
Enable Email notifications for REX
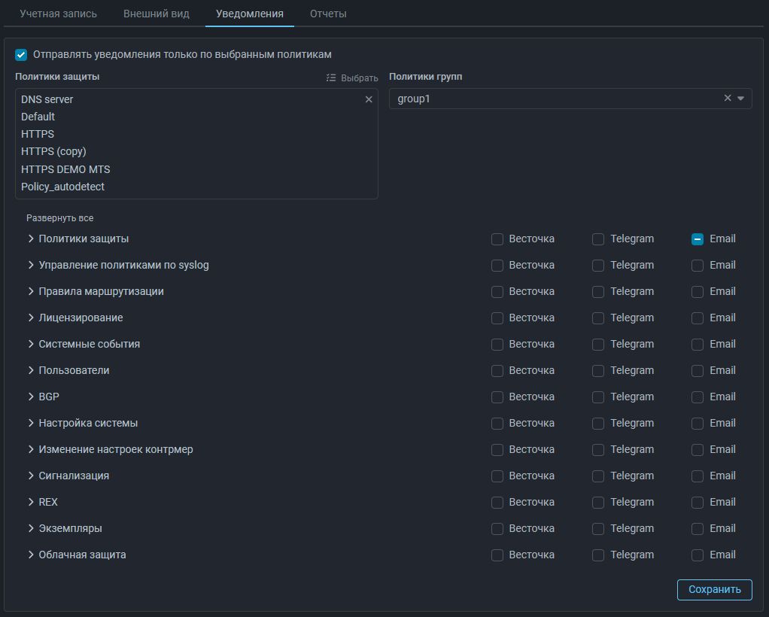698,503
